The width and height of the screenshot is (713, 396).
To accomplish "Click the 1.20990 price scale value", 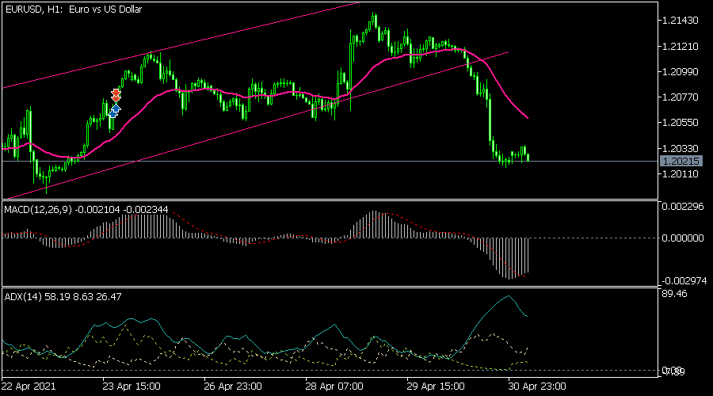I will (681, 72).
